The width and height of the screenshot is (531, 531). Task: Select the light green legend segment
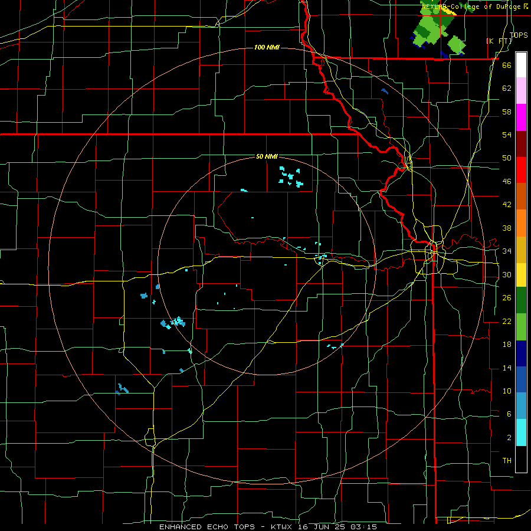tap(521, 327)
